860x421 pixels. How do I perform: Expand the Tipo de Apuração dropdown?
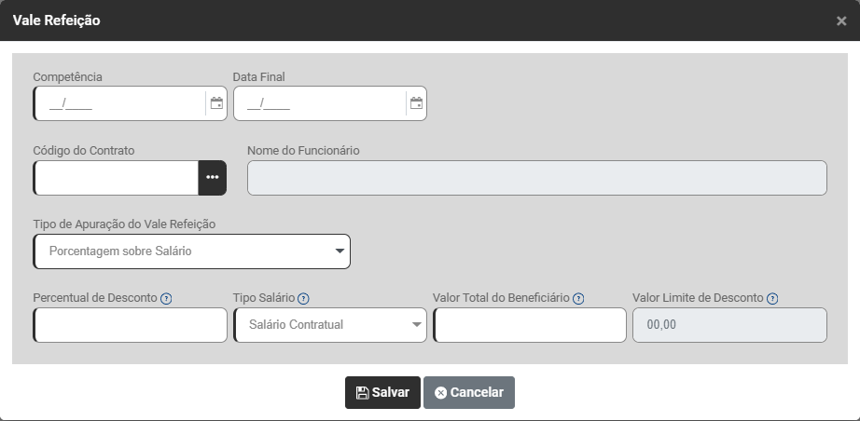191,251
